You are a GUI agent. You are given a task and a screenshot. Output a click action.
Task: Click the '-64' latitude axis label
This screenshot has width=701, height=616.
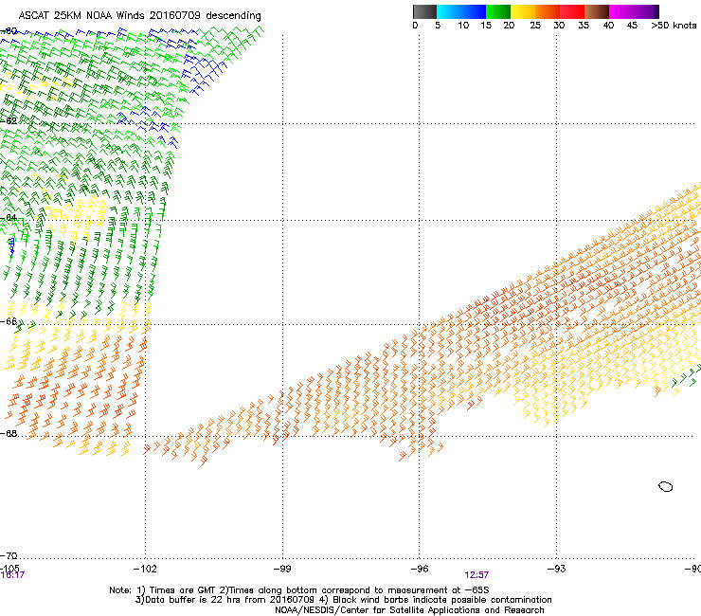[x=9, y=217]
